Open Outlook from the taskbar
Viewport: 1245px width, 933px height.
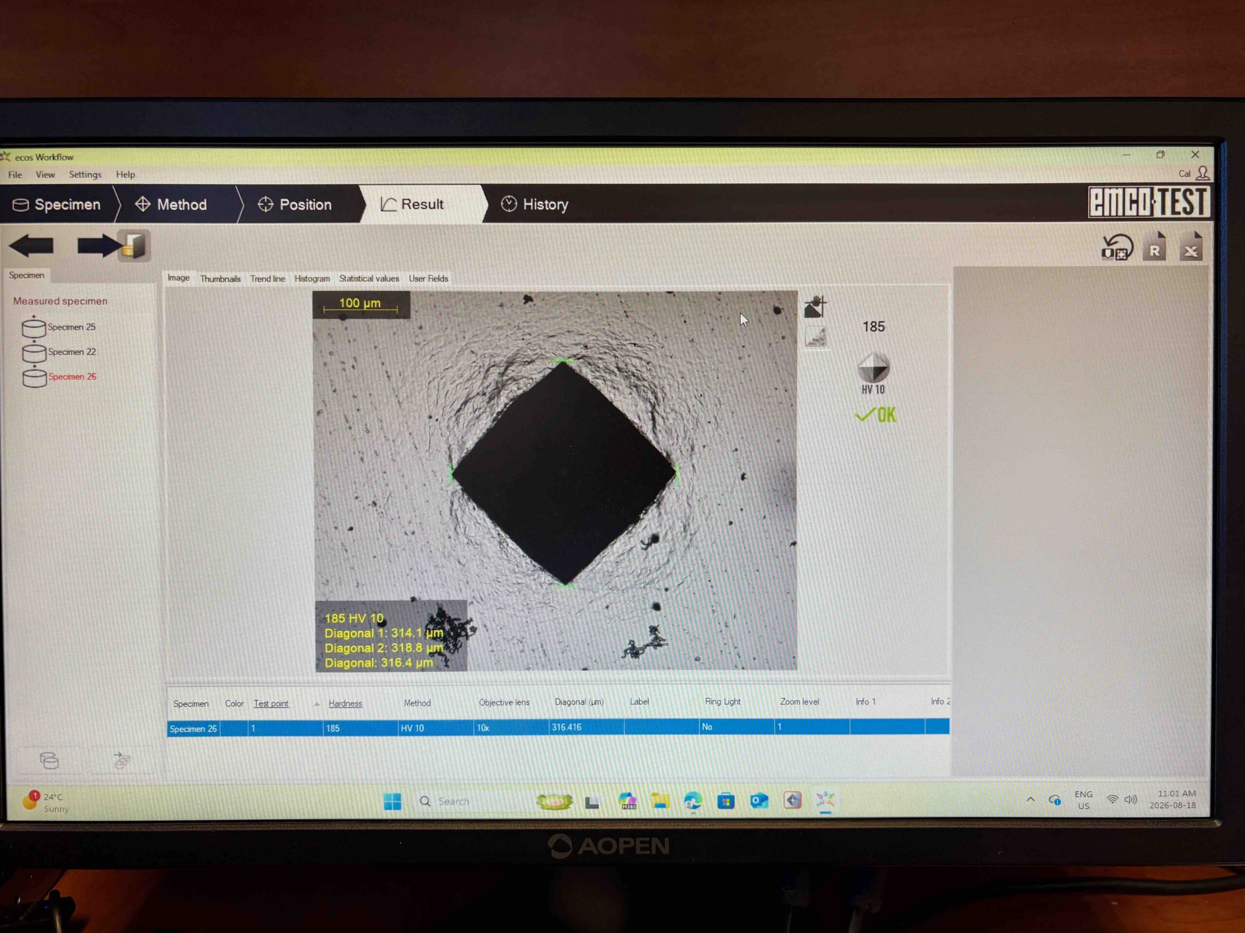click(x=759, y=800)
